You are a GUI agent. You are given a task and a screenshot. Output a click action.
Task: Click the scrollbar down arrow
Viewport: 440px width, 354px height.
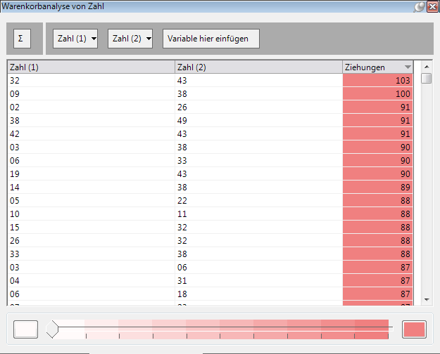tap(427, 300)
